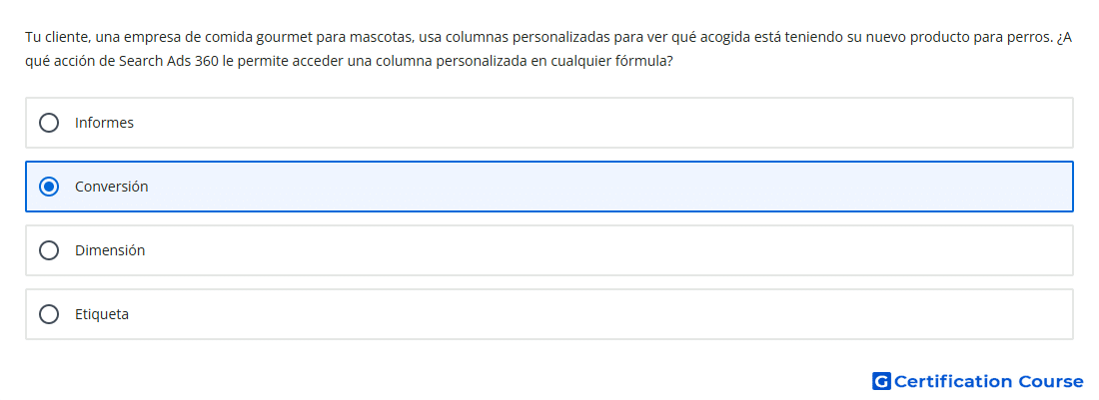Choose the Dimensión radio button circle
Screen dimensions: 1099x400
click(49, 250)
